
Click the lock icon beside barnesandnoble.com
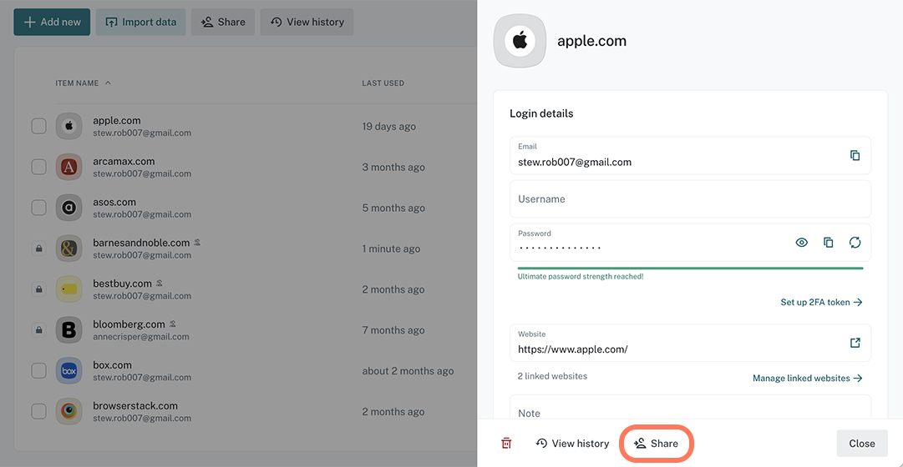[38, 249]
